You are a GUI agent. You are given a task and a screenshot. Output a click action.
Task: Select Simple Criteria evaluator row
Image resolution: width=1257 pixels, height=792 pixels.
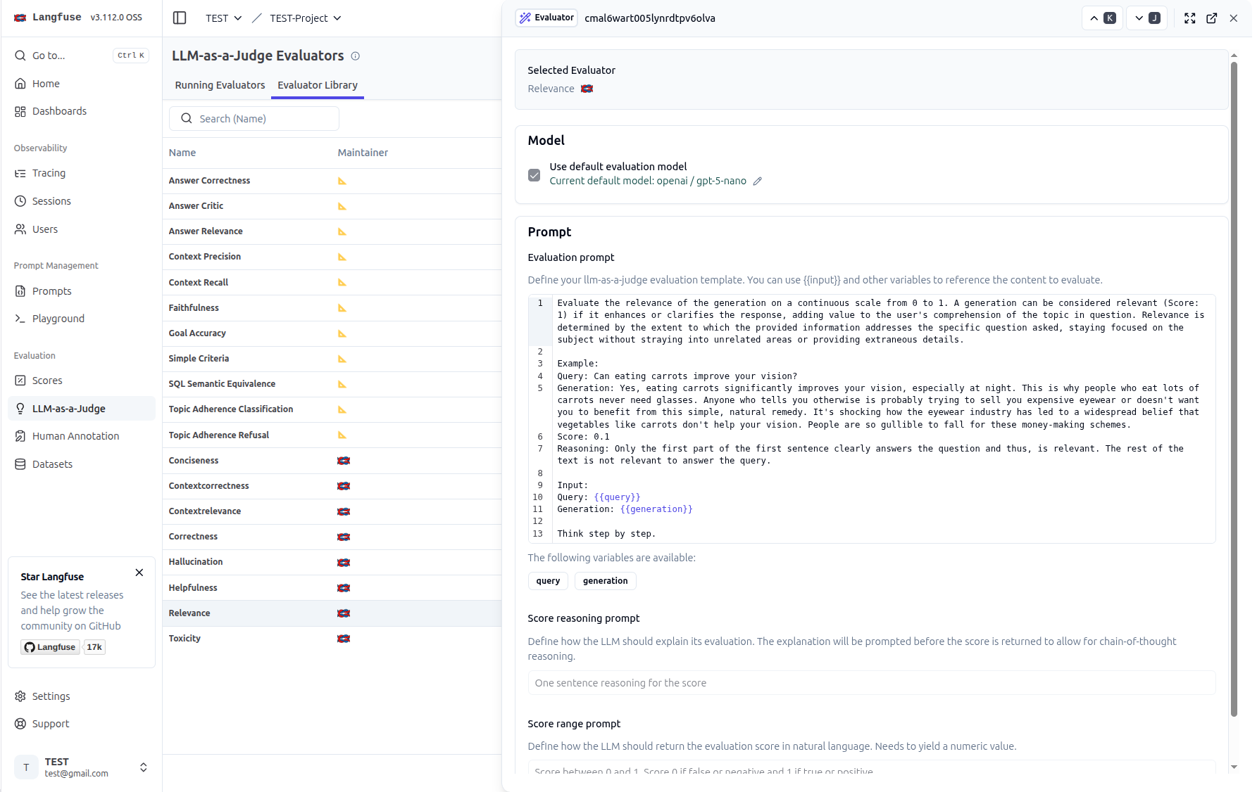332,359
